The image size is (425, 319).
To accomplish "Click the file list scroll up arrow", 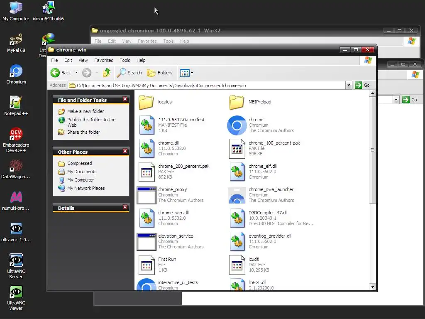I will (x=372, y=93).
